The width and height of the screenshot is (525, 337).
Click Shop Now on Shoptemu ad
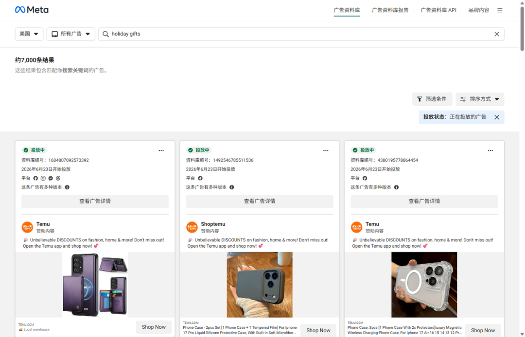click(x=318, y=330)
